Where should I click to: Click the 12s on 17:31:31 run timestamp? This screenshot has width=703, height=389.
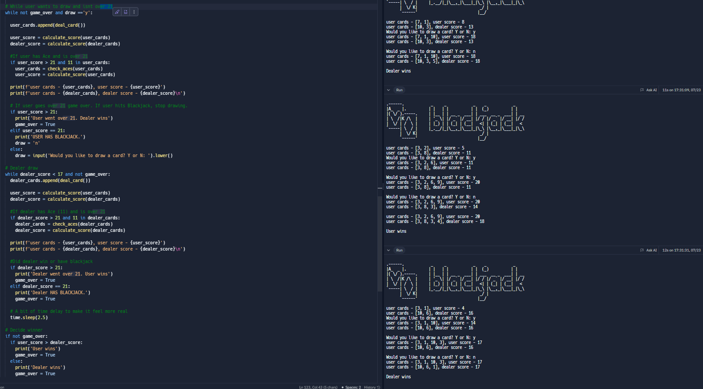tap(681, 250)
